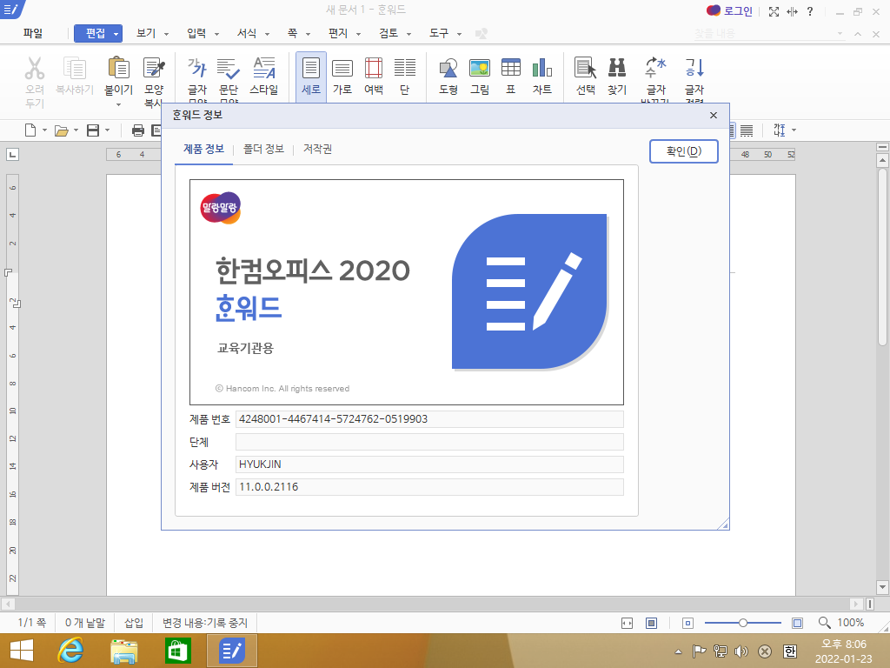The image size is (890, 668).
Task: Insert a 도형 shape
Action: point(448,68)
